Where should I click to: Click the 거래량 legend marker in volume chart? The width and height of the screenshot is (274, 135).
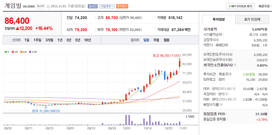point(186,116)
